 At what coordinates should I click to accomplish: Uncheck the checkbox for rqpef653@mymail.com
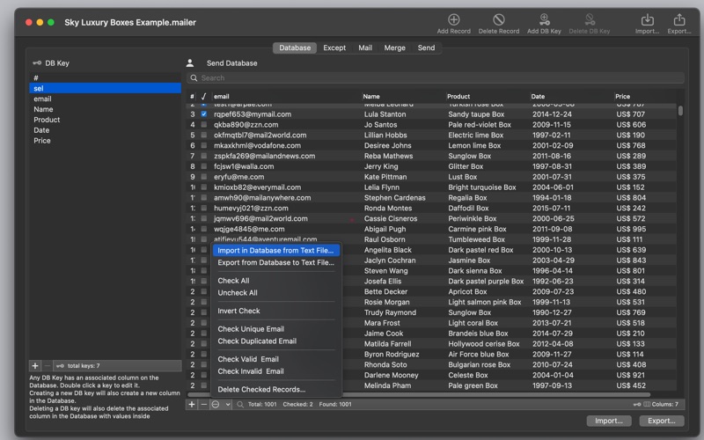pyautogui.click(x=203, y=114)
